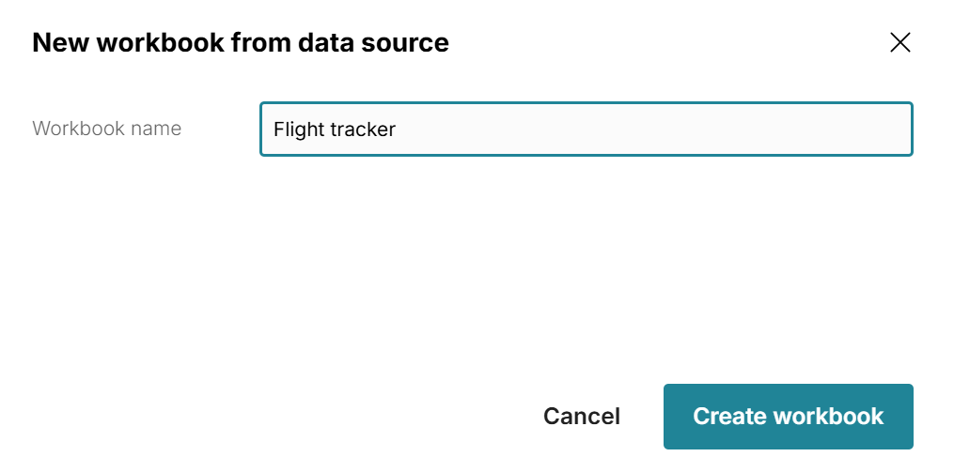Click the 'Workbook name' label
This screenshot has height=472, width=954.
pyautogui.click(x=106, y=129)
